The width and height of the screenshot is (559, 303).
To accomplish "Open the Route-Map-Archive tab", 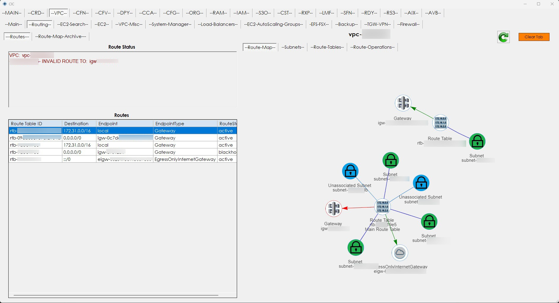I will [x=61, y=37].
